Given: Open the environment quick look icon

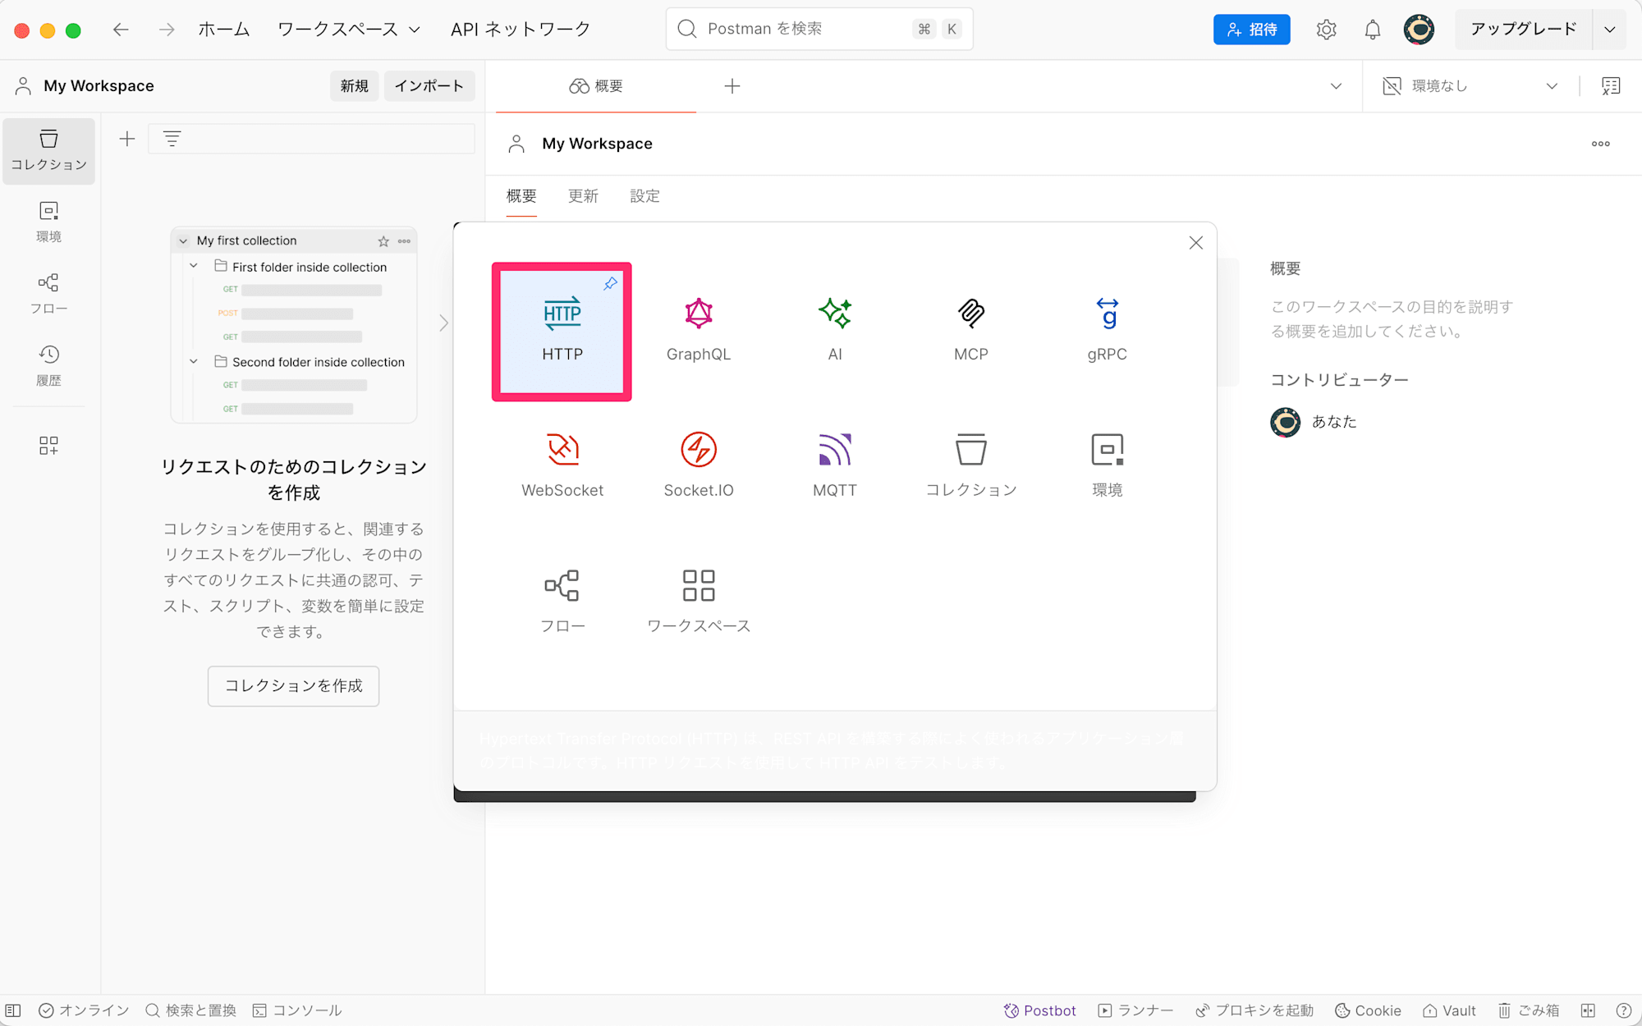Looking at the screenshot, I should [x=1611, y=86].
